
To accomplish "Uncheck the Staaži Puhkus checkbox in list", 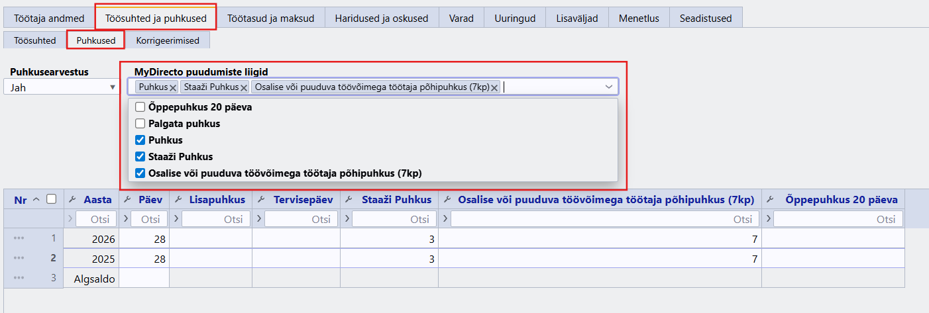I will (x=140, y=157).
